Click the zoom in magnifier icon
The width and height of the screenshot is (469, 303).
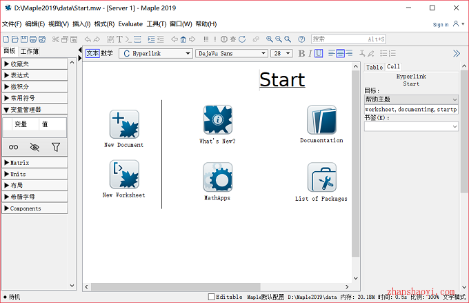[x=270, y=39]
